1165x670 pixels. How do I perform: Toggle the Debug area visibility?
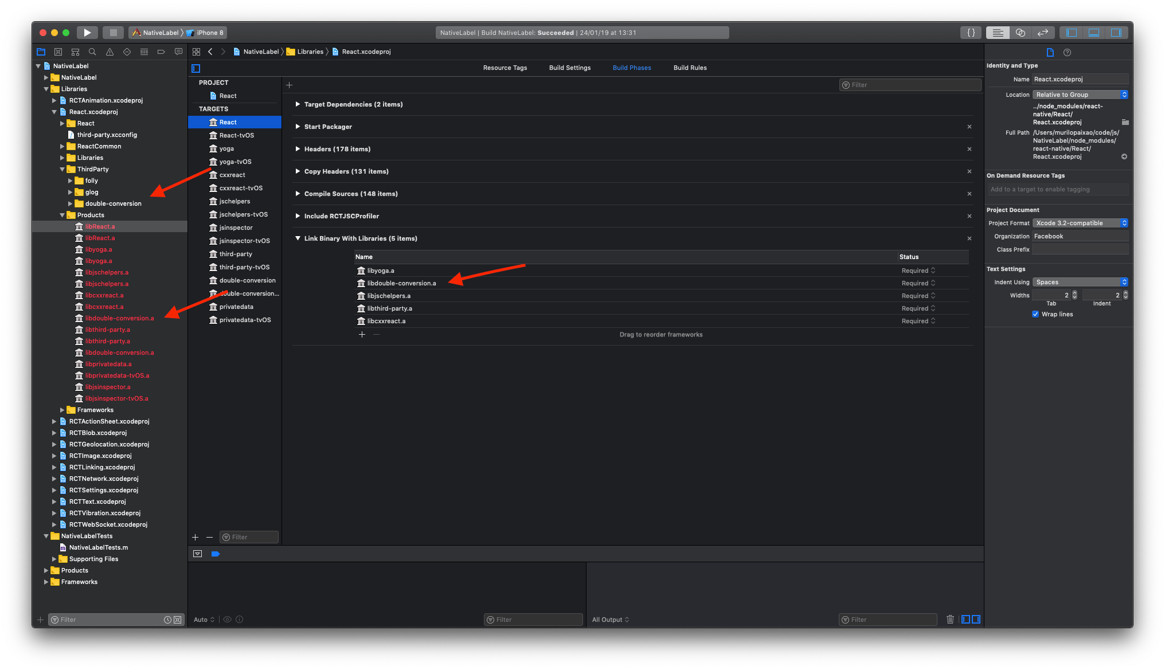pyautogui.click(x=1094, y=33)
